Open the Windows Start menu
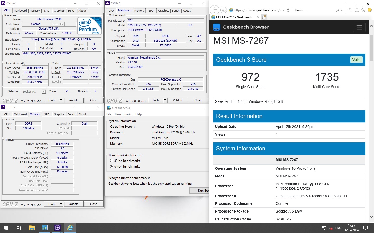The height and width of the screenshot is (233, 374). (x=6, y=228)
